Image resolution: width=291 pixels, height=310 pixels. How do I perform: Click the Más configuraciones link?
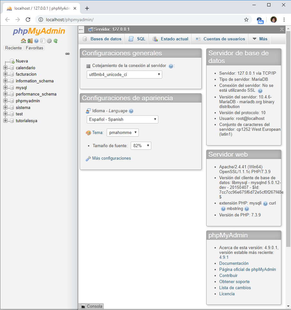coord(111,158)
